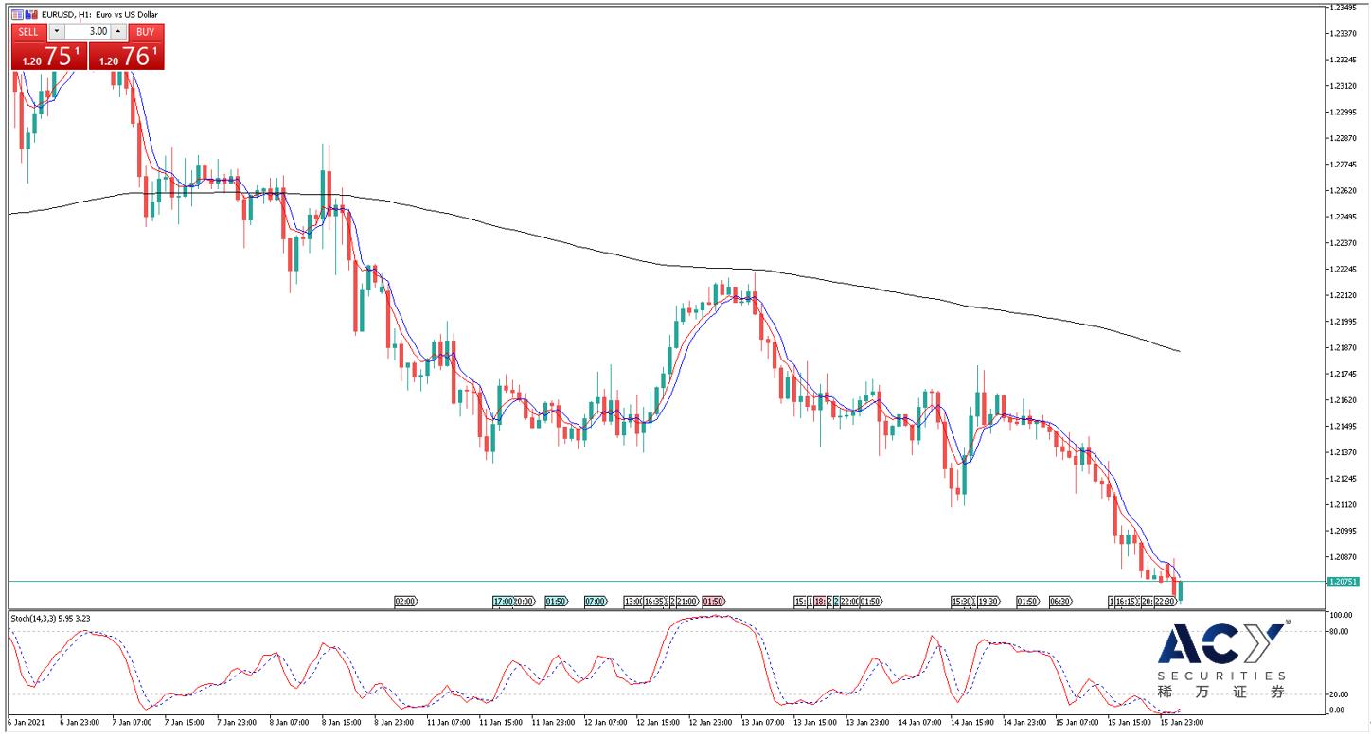
Task: Select the 15:30 event marker
Action: [962, 601]
